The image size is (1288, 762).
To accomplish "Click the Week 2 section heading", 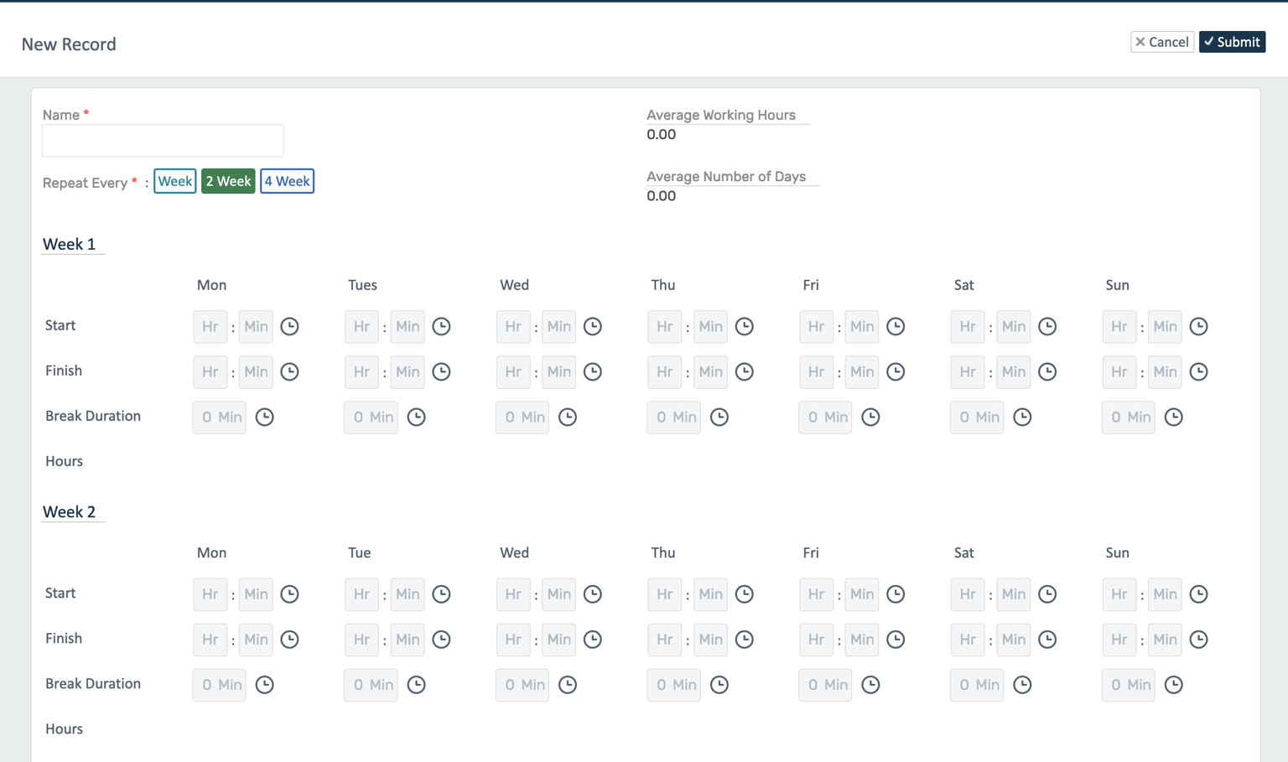I will [71, 511].
